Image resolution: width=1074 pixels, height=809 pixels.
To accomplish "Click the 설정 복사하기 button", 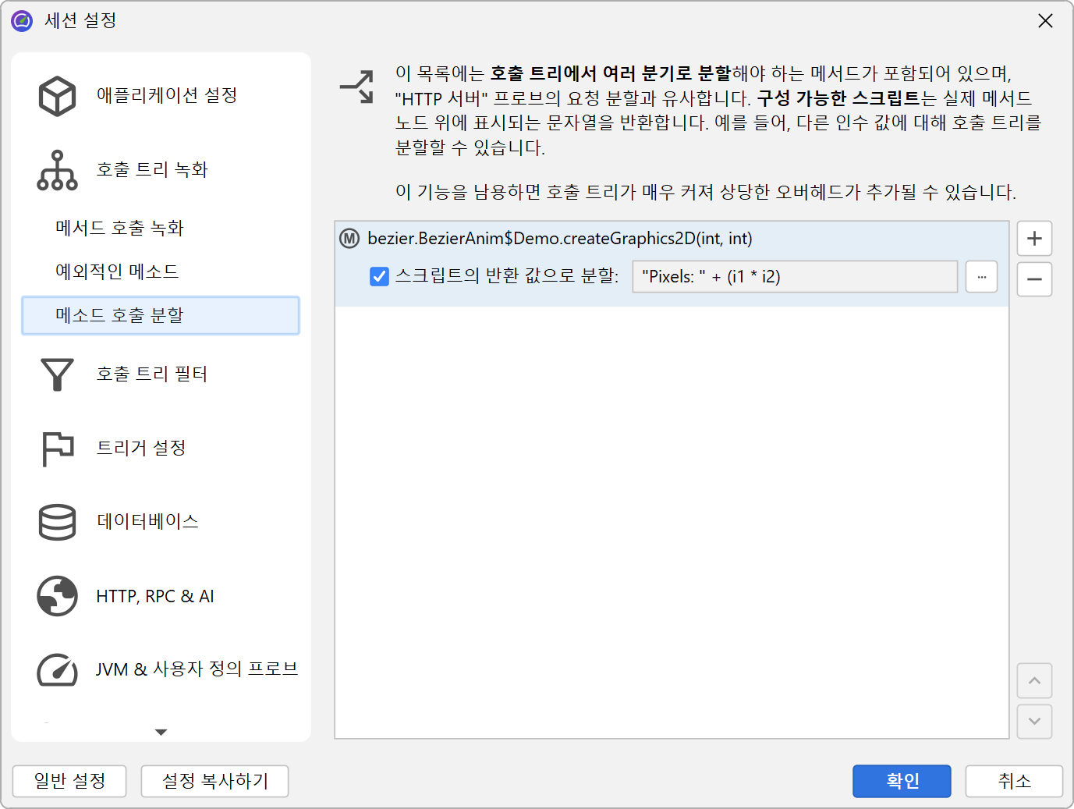I will (x=214, y=781).
